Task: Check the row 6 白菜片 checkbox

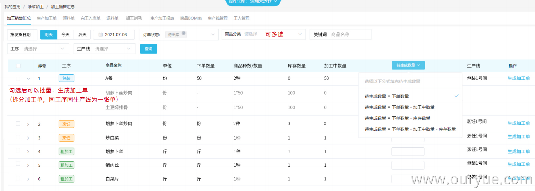Action: point(18,178)
